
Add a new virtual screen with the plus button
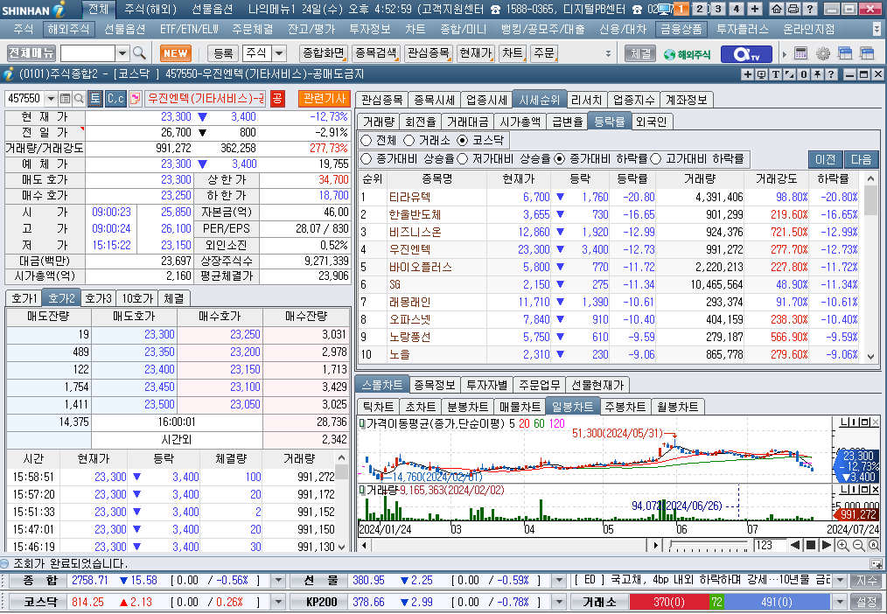click(755, 9)
